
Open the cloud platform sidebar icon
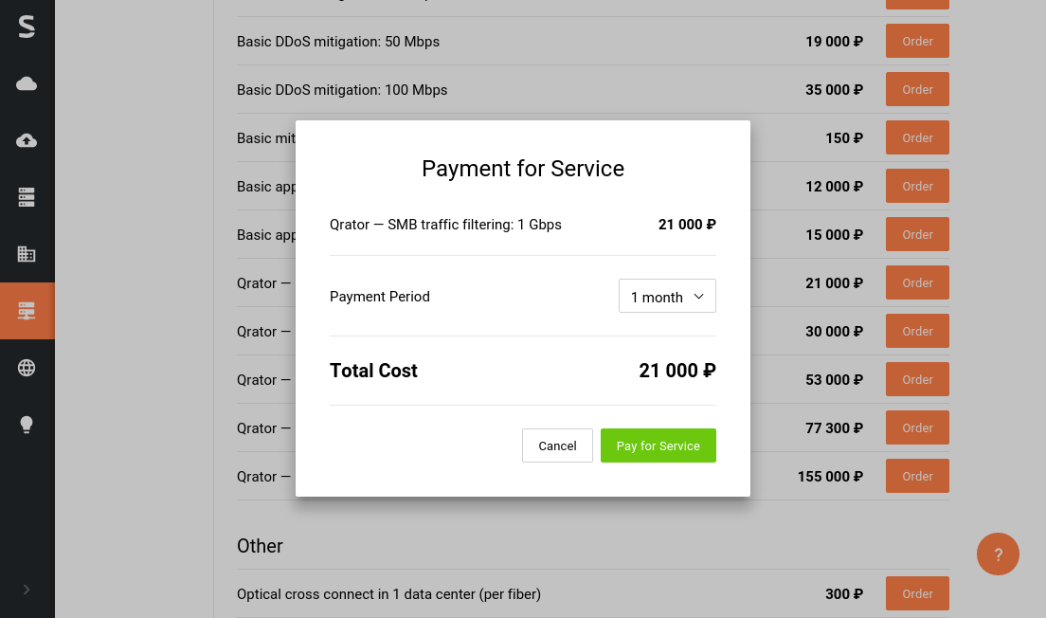pos(27,83)
